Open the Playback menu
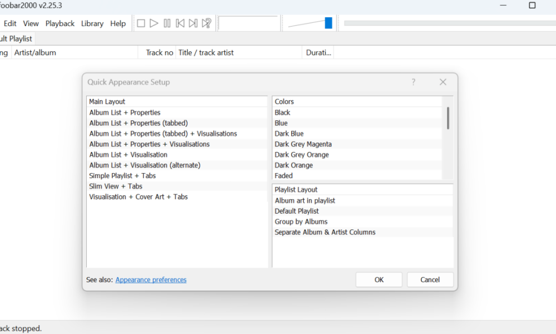The image size is (556, 334). (x=59, y=23)
